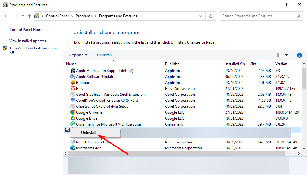Click the change view icon
Screen dimensions: 307x175
279,55
